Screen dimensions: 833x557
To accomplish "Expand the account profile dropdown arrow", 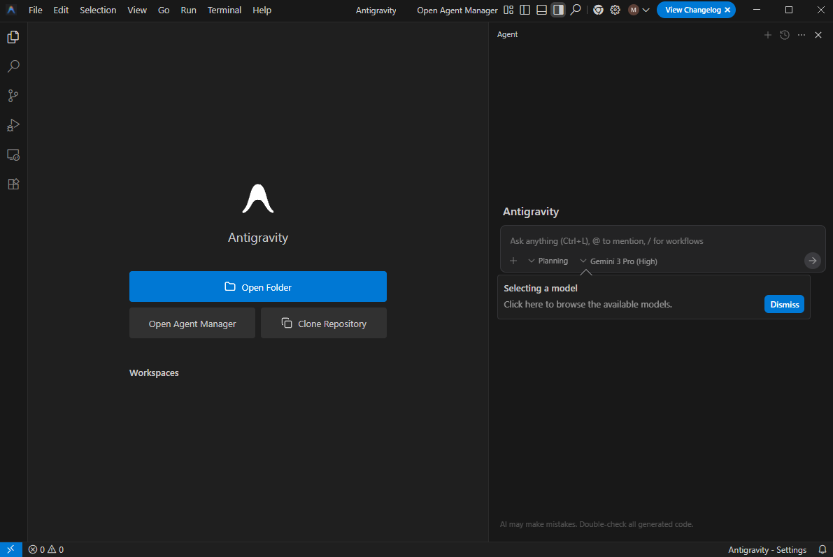I will 646,10.
